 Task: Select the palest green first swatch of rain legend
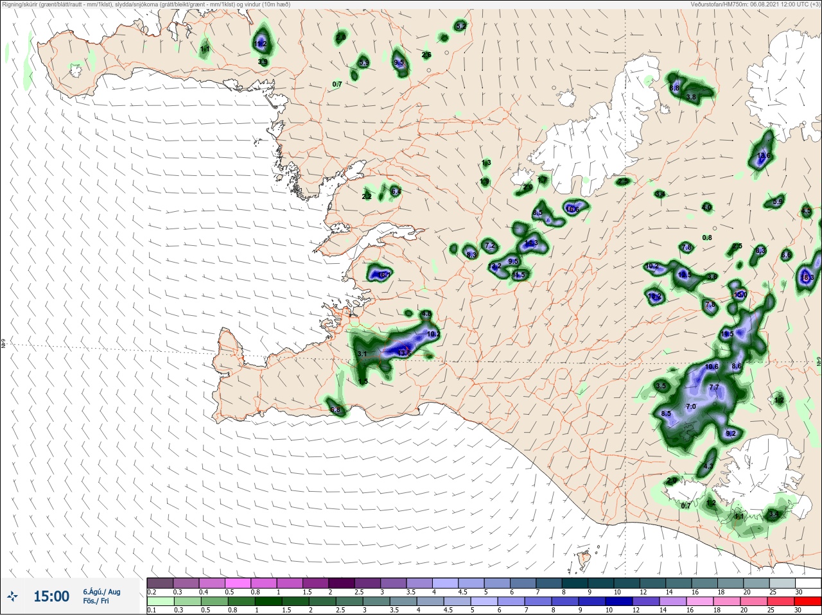tap(160, 602)
